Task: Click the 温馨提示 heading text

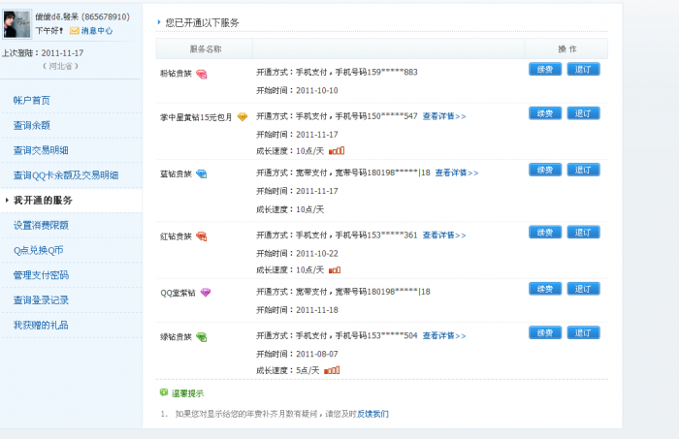Action: tap(187, 393)
